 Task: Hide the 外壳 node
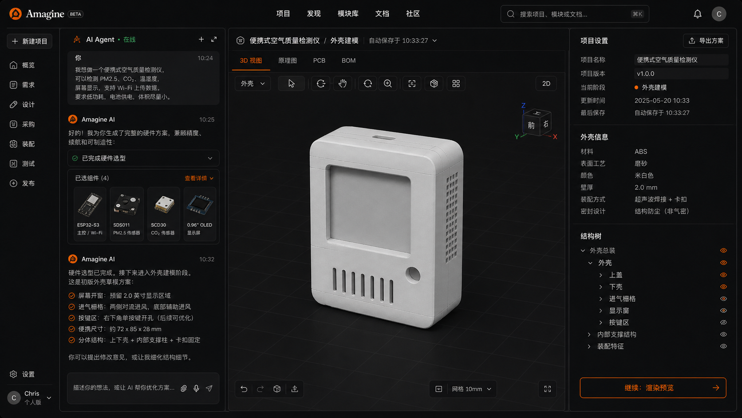coord(723,263)
